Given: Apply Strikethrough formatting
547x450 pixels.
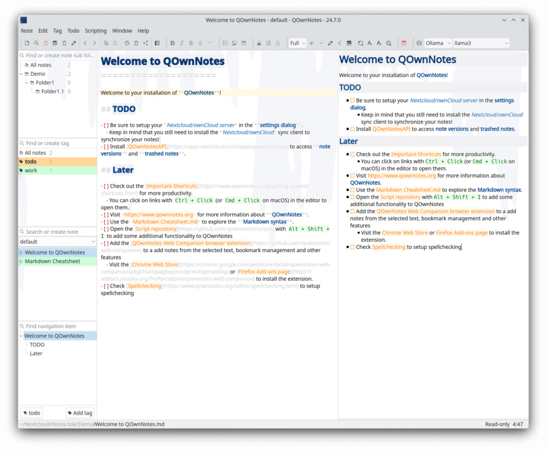Looking at the screenshot, I should pos(191,43).
